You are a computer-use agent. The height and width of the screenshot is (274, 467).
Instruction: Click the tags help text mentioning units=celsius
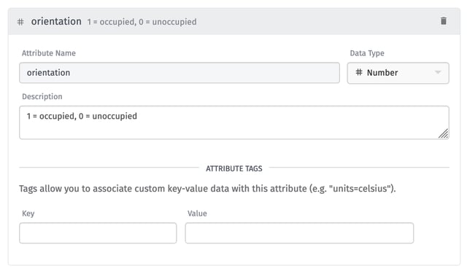coord(207,189)
